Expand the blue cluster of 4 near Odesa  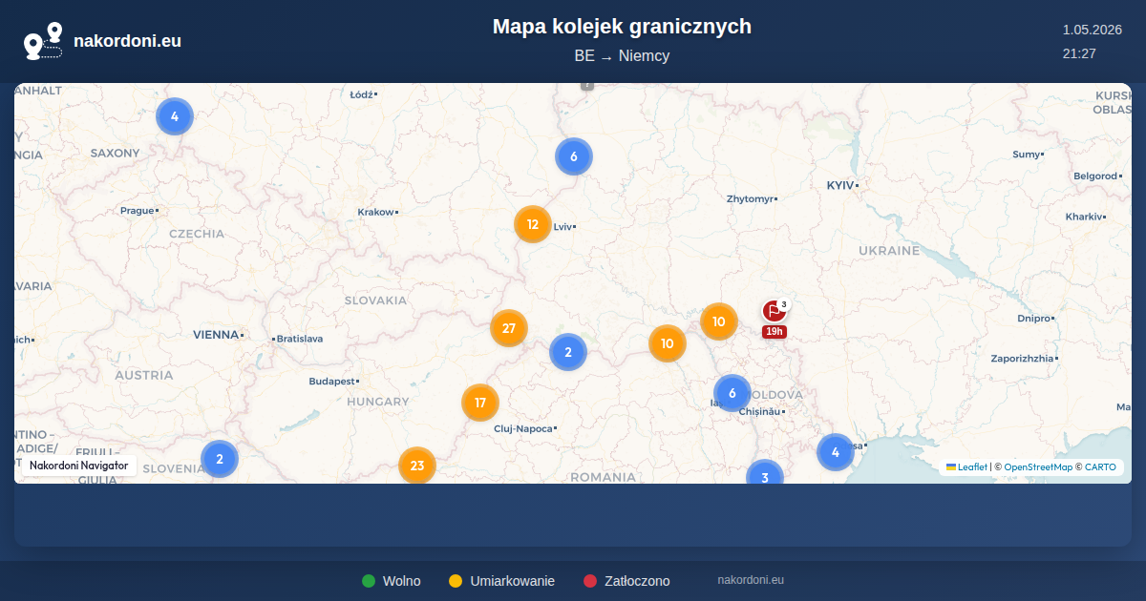tap(836, 452)
